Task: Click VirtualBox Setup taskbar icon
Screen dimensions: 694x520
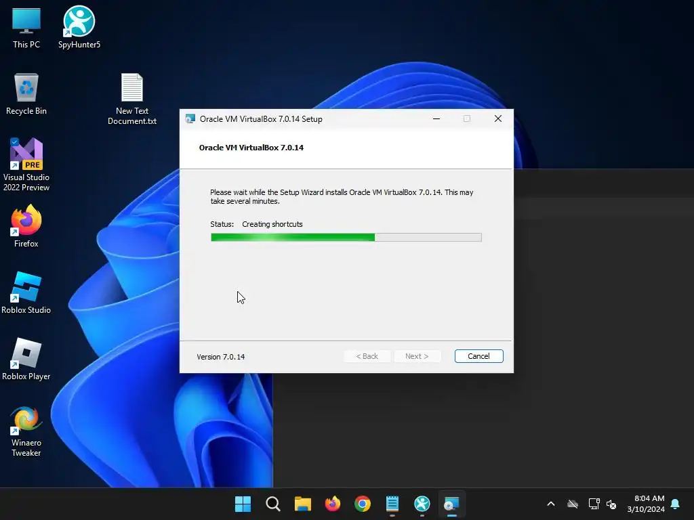Action: (x=451, y=504)
